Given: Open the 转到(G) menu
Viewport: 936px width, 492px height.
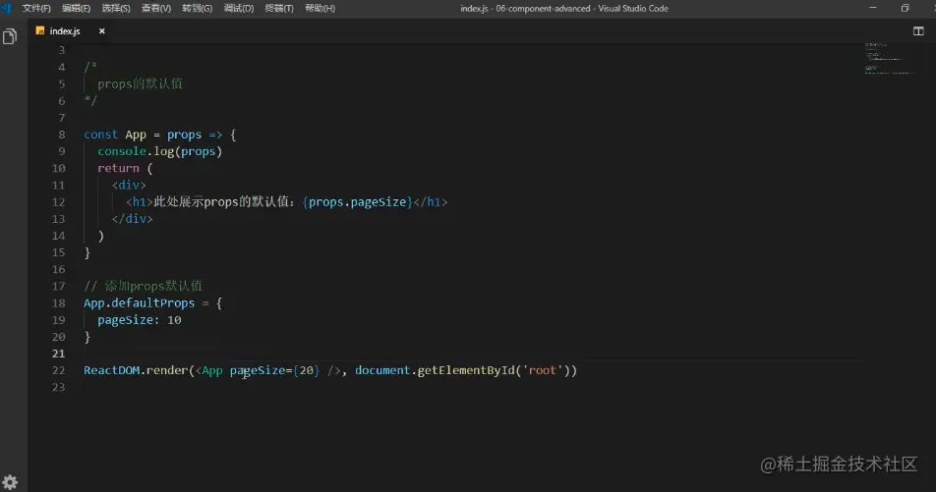Looking at the screenshot, I should pos(197,9).
